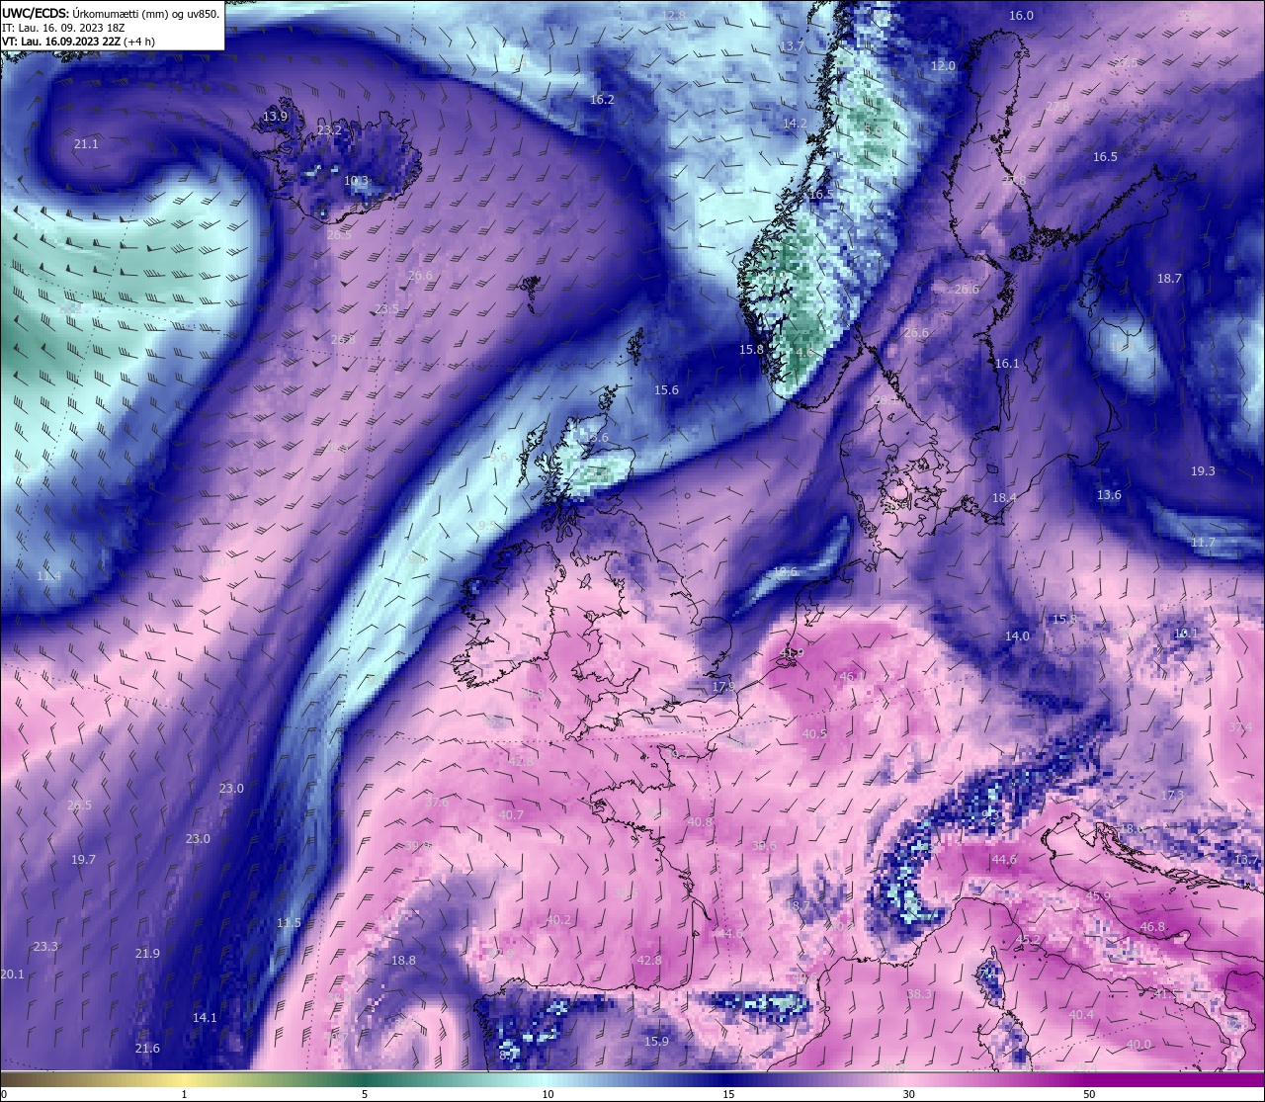This screenshot has height=1102, width=1265.
Task: Select the 18.6 value in the North Sea
Action: click(x=785, y=572)
